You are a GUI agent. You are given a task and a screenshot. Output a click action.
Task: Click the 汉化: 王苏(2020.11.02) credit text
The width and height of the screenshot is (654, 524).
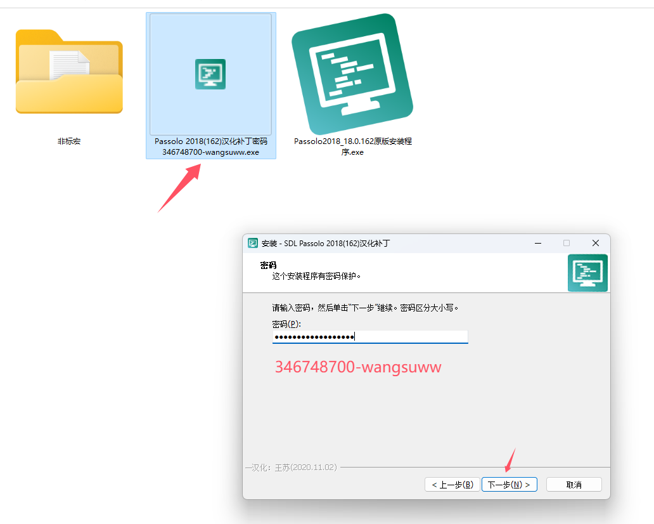point(294,467)
